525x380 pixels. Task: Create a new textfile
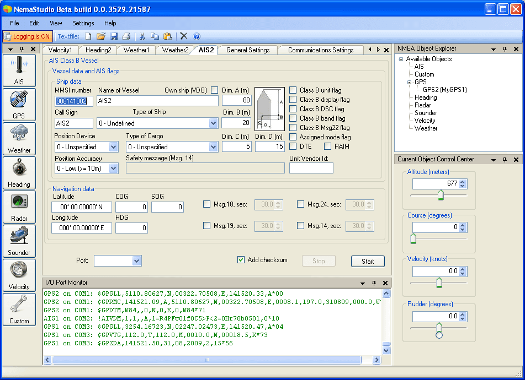pyautogui.click(x=88, y=36)
